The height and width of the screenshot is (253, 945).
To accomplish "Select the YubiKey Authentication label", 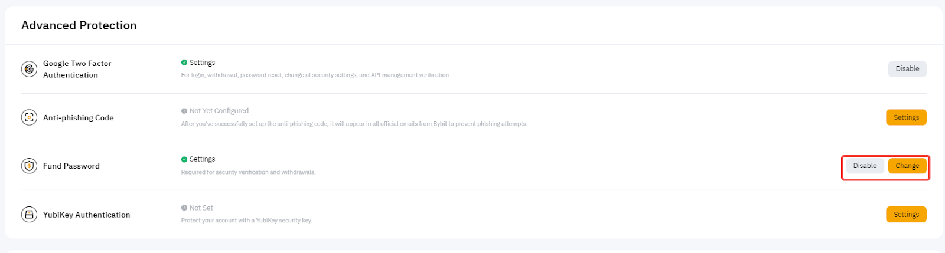I will (x=86, y=215).
